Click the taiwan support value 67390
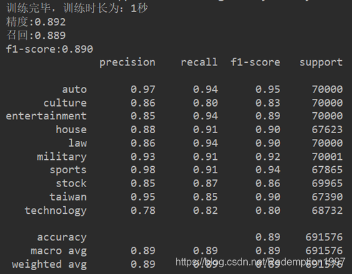The height and width of the screenshot is (274, 352). click(327, 197)
